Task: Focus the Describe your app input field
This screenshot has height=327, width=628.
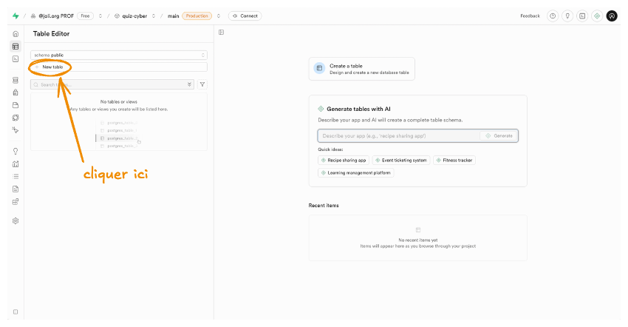Action: tap(397, 136)
